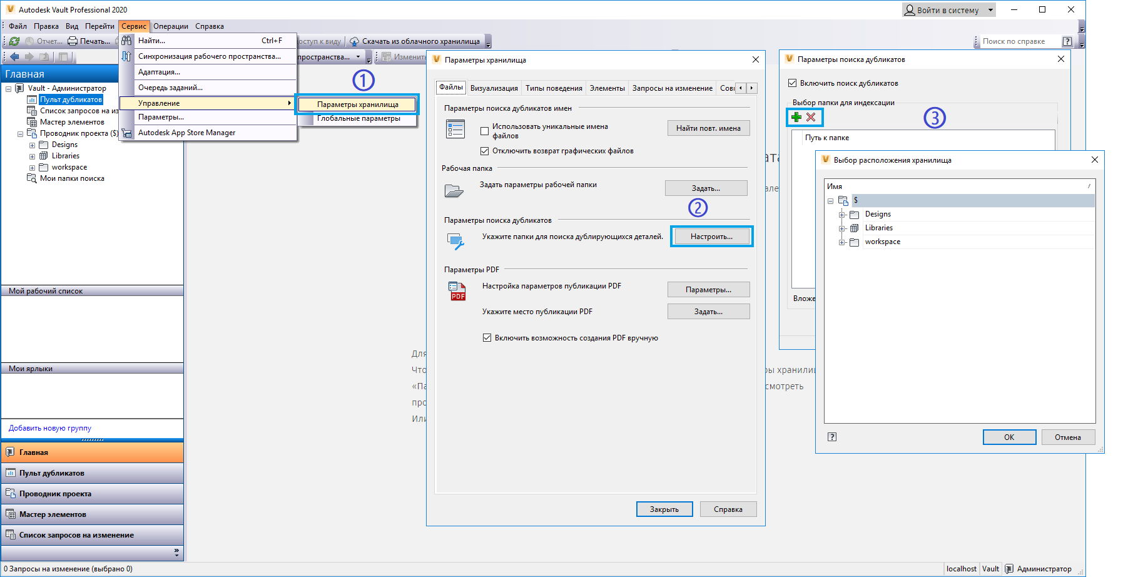The image size is (1133, 577).
Task: Click the duplicate file names list icon
Action: [x=455, y=129]
